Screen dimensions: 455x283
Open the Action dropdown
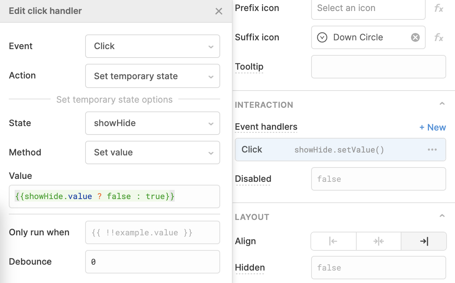(x=152, y=76)
